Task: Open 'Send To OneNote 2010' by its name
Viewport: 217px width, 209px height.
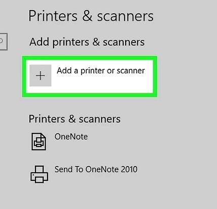Action: 96,169
